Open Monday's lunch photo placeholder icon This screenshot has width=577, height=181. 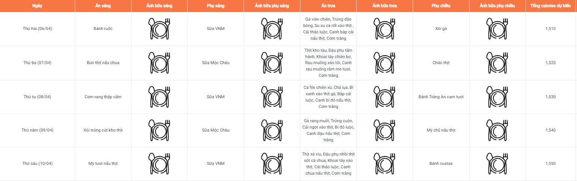(384, 29)
